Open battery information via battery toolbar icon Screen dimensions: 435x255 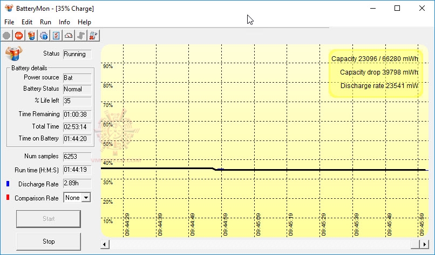tap(31, 36)
